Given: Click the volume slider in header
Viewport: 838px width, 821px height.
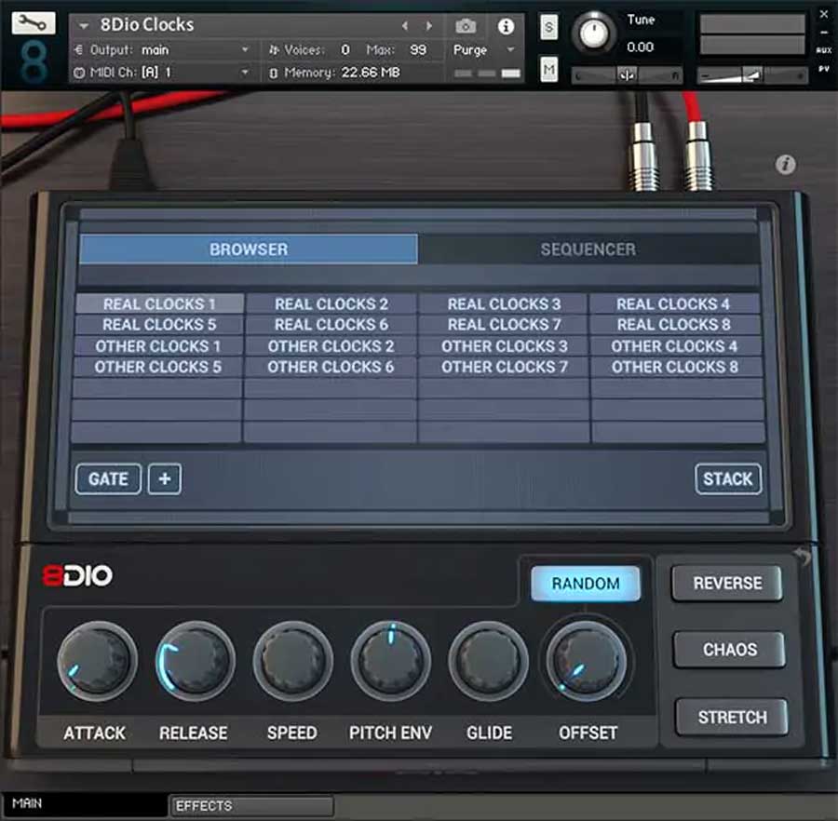Looking at the screenshot, I should pos(752,75).
